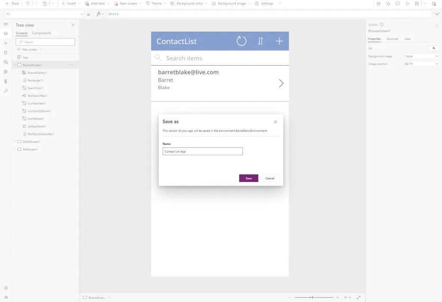Click the refresh icon in the ContactList header
This screenshot has height=302, width=442.
(241, 41)
